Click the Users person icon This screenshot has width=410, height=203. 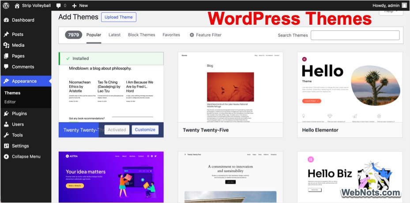click(x=6, y=124)
